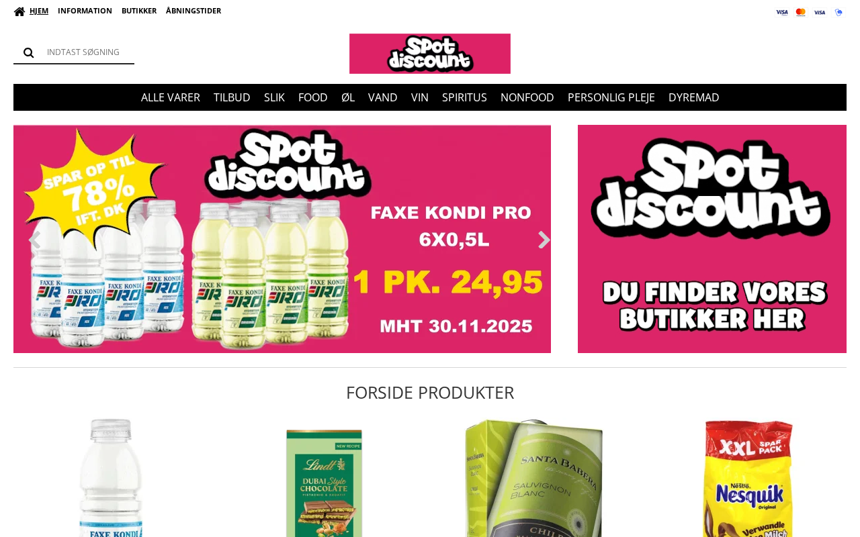Open the Nesquik XXL product image

click(748, 478)
